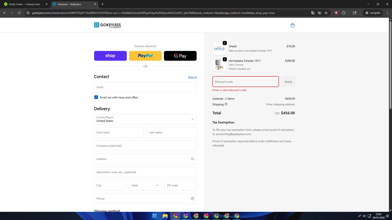
Task: Open the State dropdown
Action: pyautogui.click(x=145, y=185)
